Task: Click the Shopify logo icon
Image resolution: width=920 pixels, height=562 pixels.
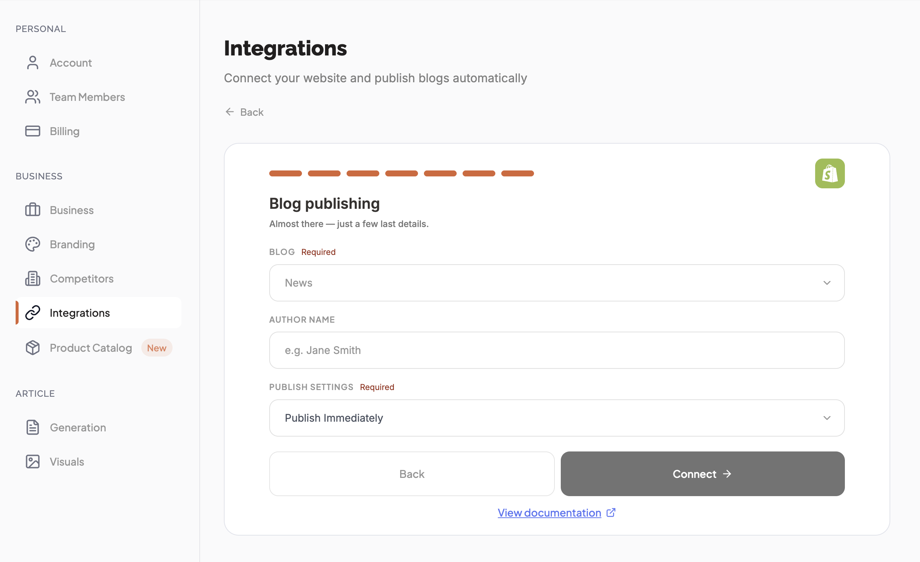Action: pyautogui.click(x=830, y=173)
